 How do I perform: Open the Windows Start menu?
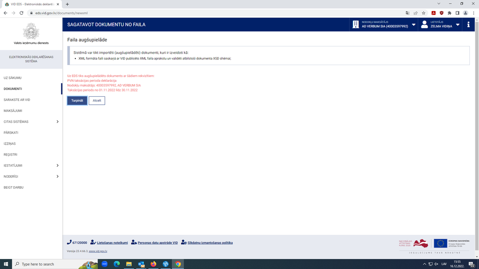point(6,264)
